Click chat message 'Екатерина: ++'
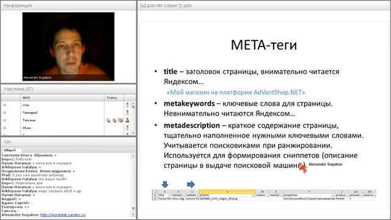The width and height of the screenshot is (391, 220). 15,207
